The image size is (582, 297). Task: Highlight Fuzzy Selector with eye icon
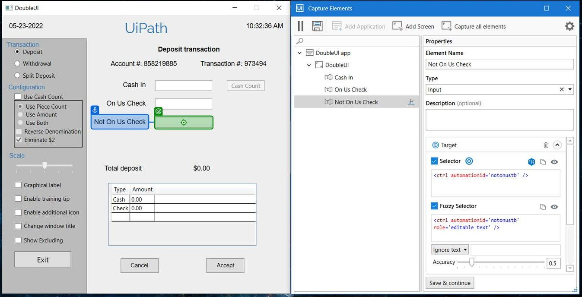click(x=554, y=207)
